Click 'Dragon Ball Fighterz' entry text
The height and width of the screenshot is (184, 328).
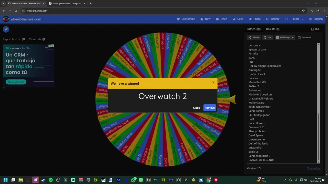(261, 99)
